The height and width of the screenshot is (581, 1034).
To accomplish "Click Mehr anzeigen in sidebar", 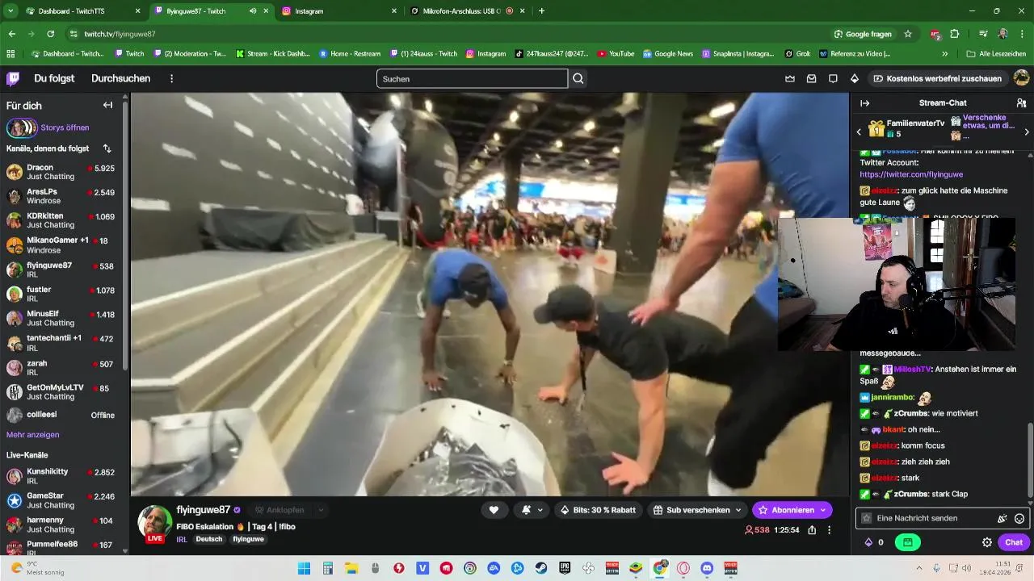I will [x=32, y=435].
